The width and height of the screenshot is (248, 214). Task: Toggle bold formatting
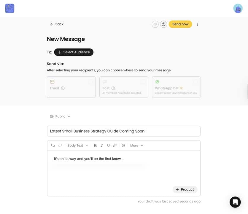tap(95, 145)
